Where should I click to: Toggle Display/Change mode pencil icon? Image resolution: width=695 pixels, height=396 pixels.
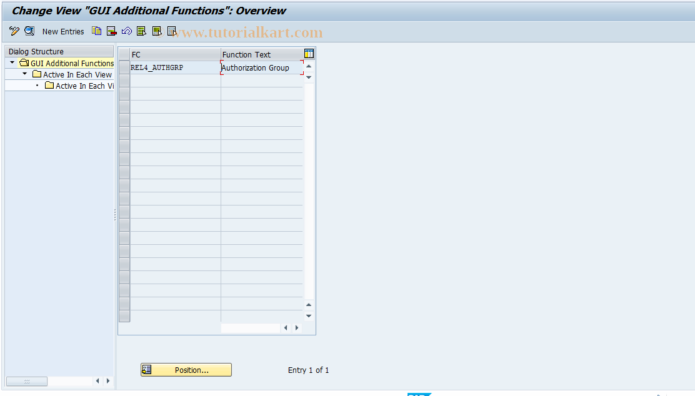click(14, 31)
